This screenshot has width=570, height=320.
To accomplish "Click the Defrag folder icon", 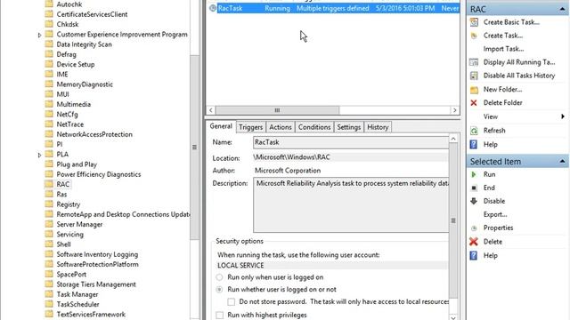I will click(x=49, y=54).
